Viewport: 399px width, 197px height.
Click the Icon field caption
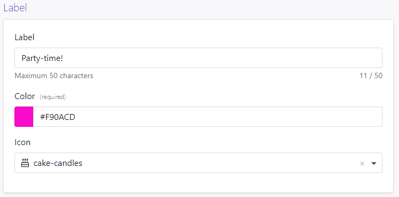coord(22,142)
